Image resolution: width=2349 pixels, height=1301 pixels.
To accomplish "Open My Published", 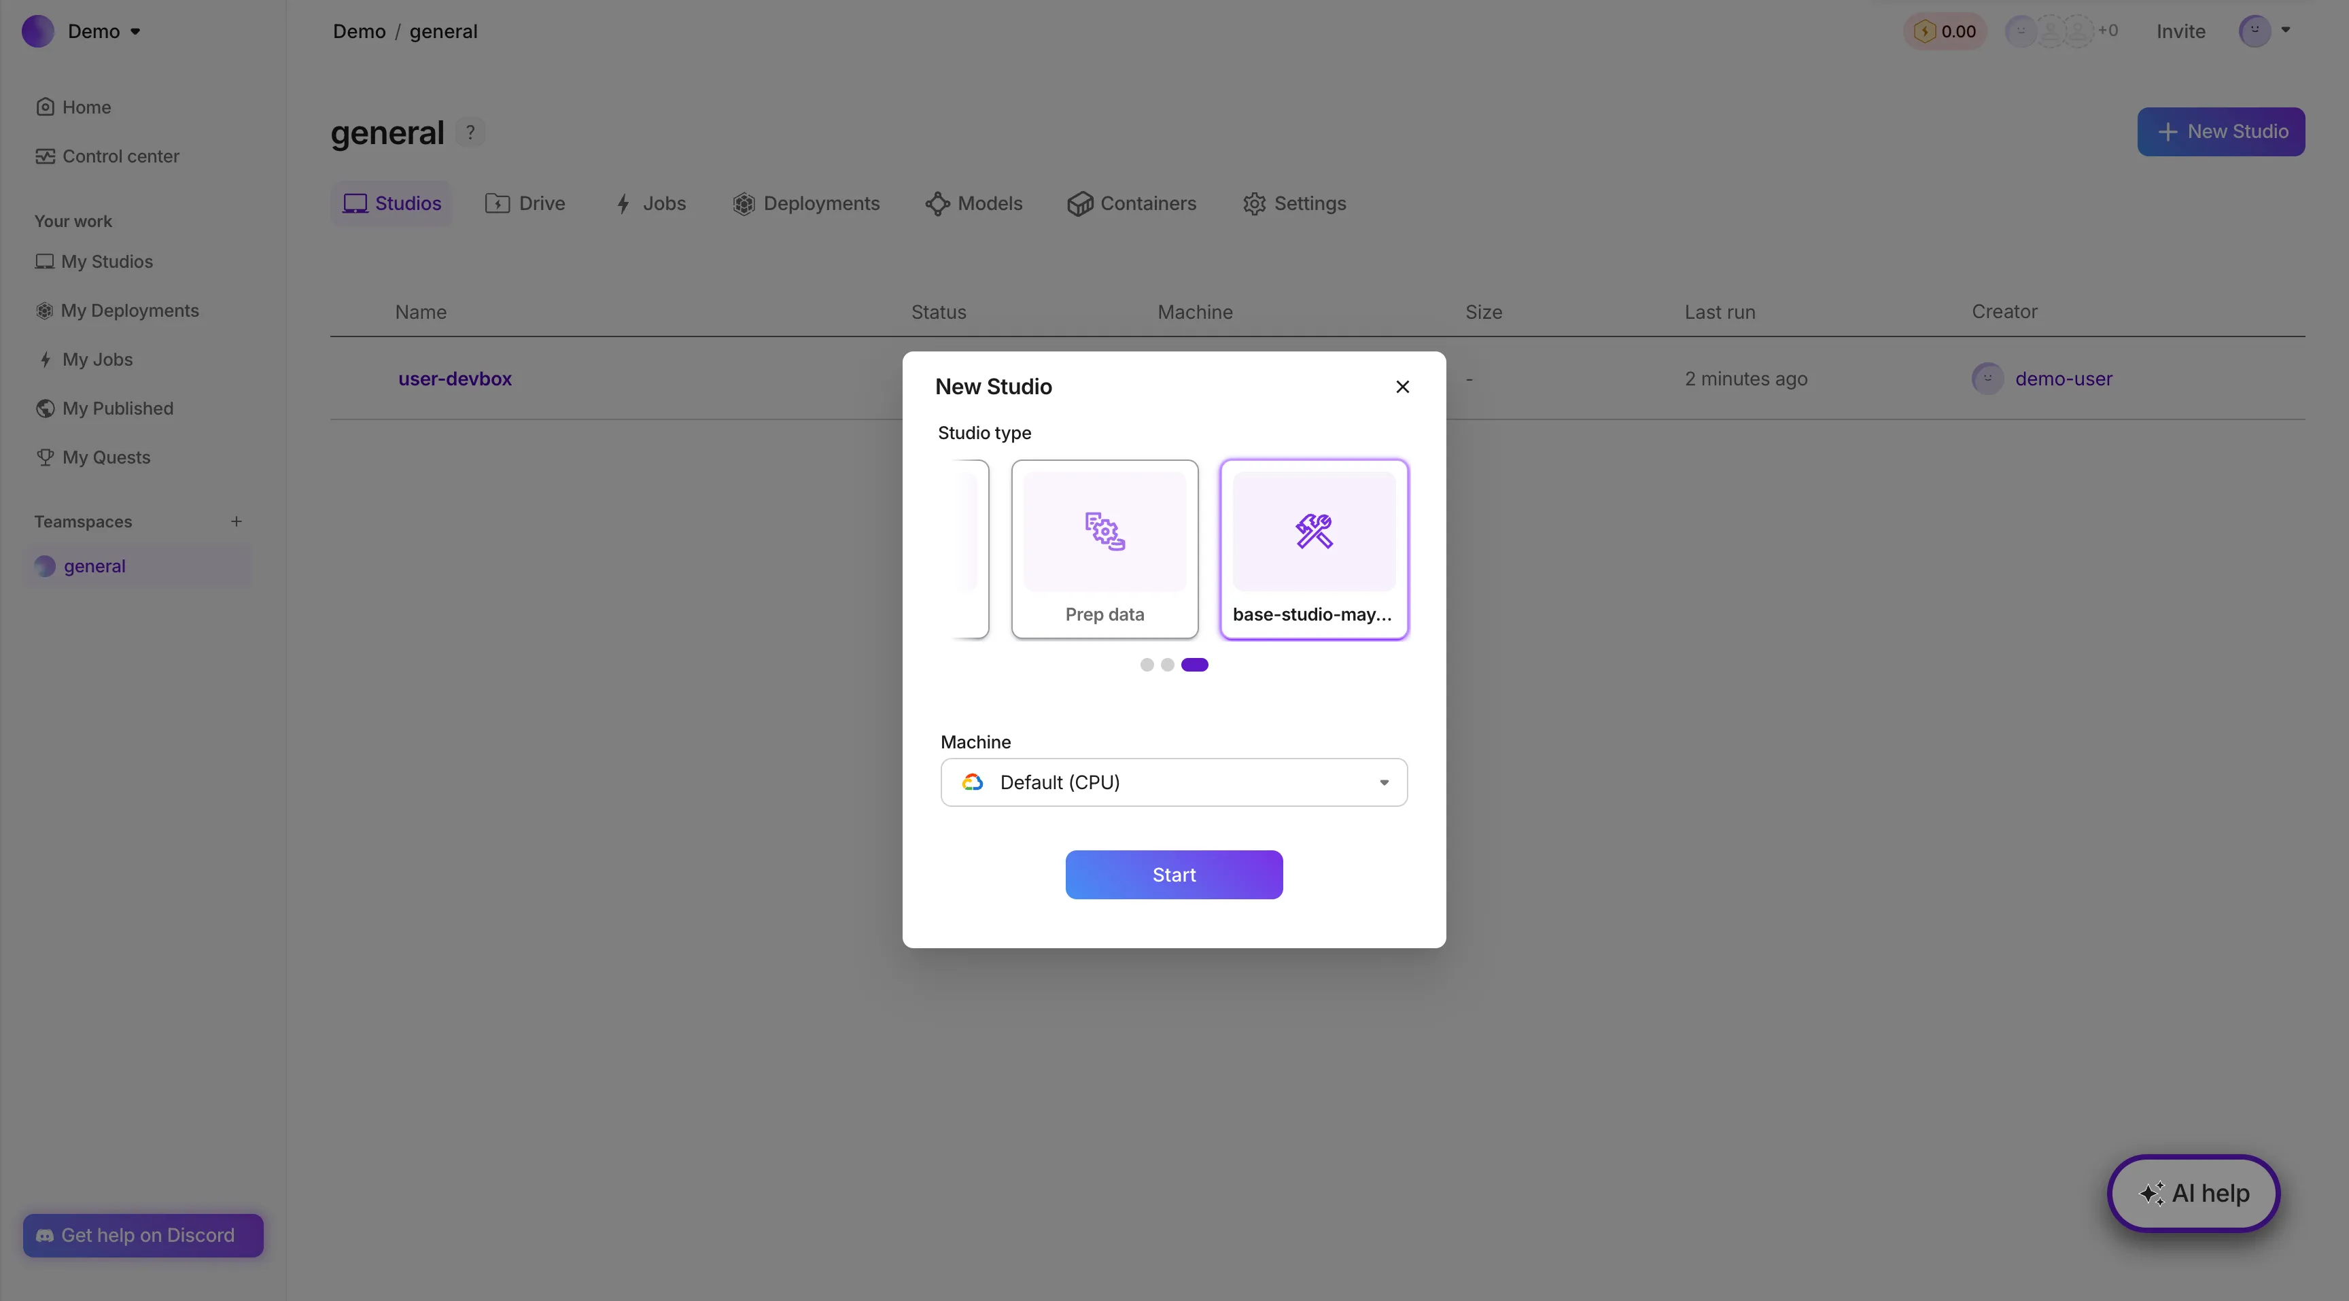I will [104, 409].
